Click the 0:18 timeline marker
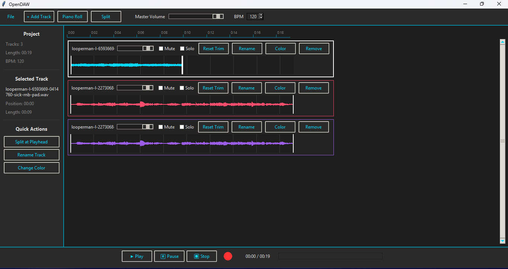The image size is (508, 269). 281,33
